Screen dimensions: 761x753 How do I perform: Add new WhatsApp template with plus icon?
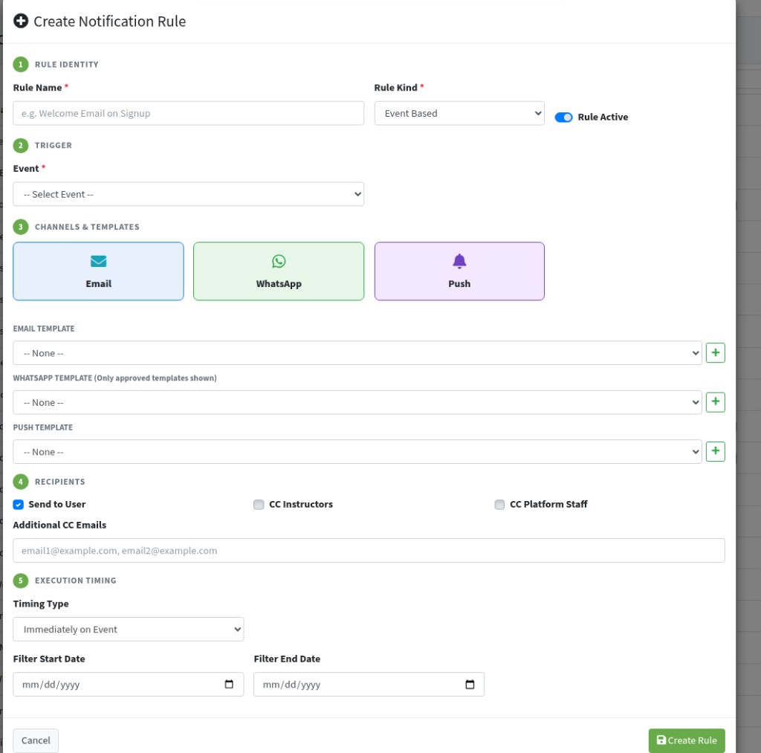click(715, 402)
